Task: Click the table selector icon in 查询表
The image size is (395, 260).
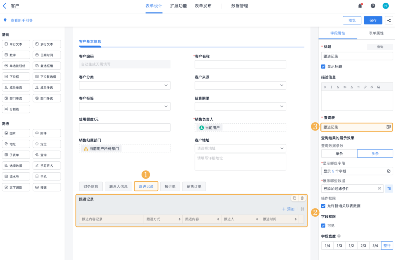Action: 388,127
